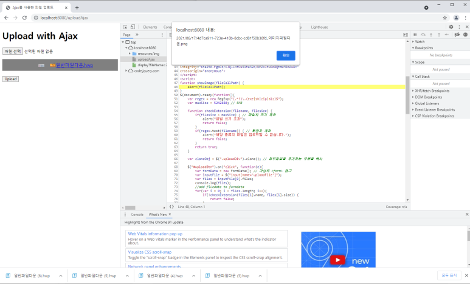Open the download menu arrow for 일반파일다운 (5).hwp

click(127, 275)
